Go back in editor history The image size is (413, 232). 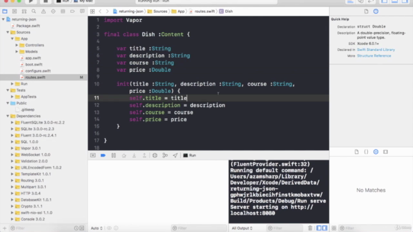coord(100,12)
